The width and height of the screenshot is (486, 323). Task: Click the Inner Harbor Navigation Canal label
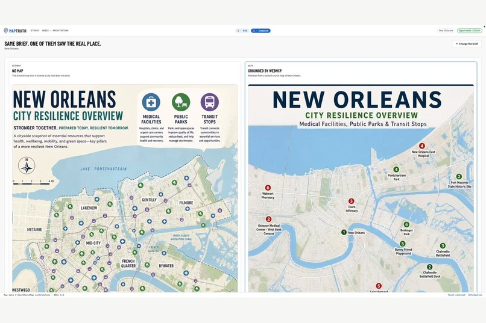tap(181, 237)
